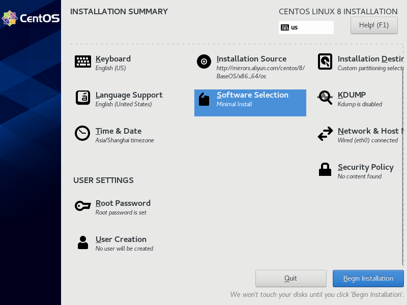Image resolution: width=407 pixels, height=305 pixels.
Task: Click the us keyboard layout indicator
Action: 306,27
